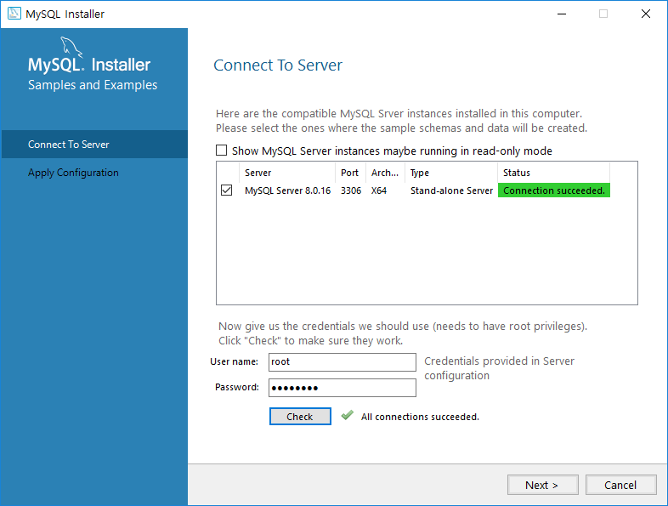Screen dimensions: 668x506
Task: Focus the User name input field
Action: click(342, 362)
